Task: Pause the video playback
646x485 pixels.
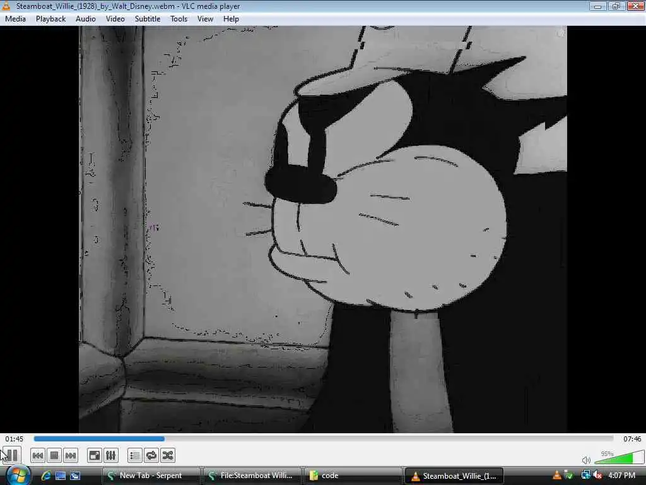Action: point(12,455)
